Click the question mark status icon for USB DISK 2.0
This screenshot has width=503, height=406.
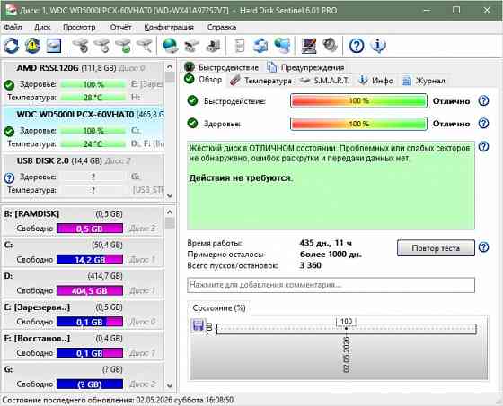coord(9,177)
